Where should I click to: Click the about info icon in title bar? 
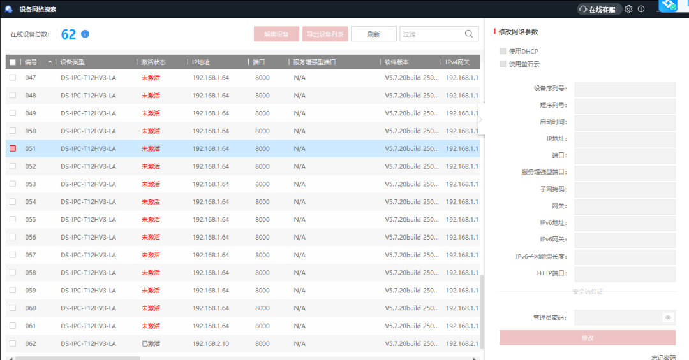pyautogui.click(x=641, y=9)
